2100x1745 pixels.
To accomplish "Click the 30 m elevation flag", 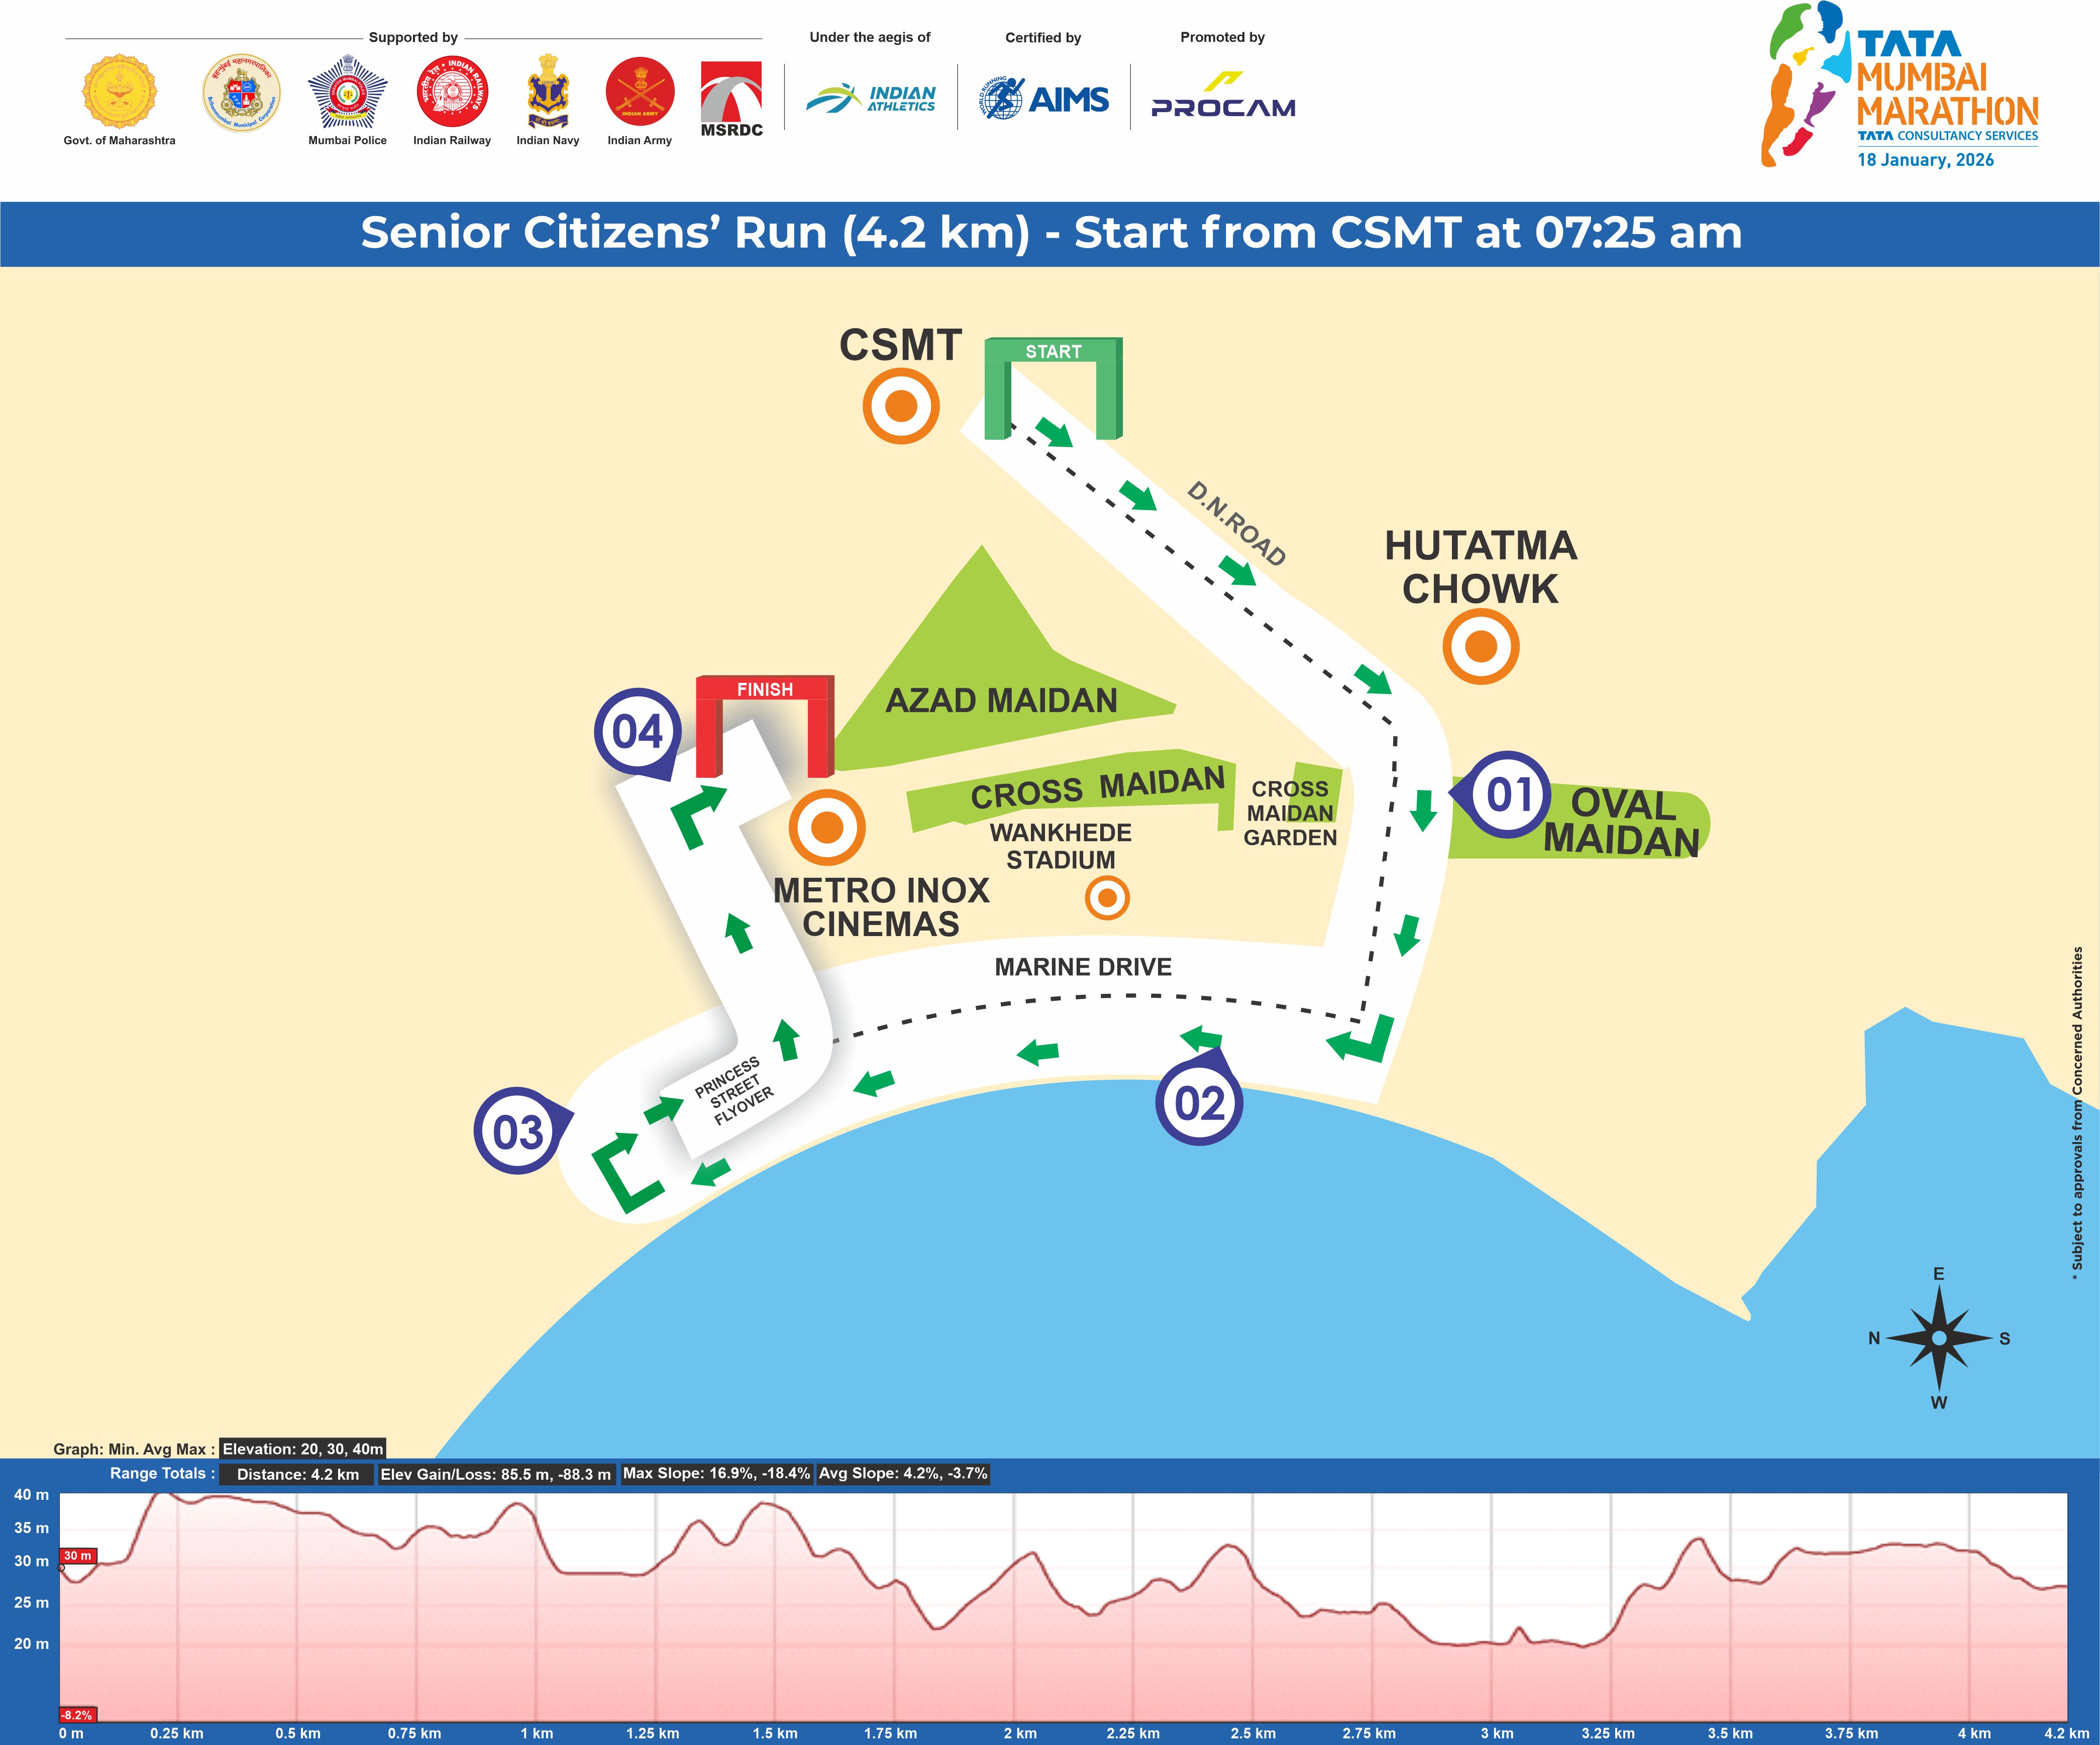I will tap(78, 1556).
